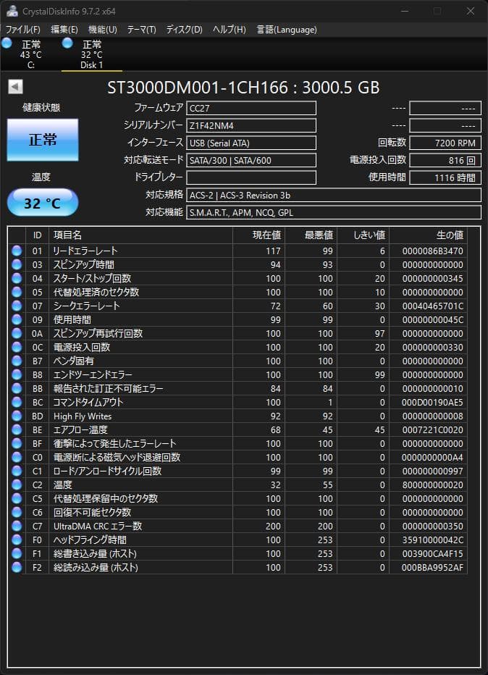Screen dimensions: 488x675
Task: Click the power-on count field 816 回
Action: point(445,160)
